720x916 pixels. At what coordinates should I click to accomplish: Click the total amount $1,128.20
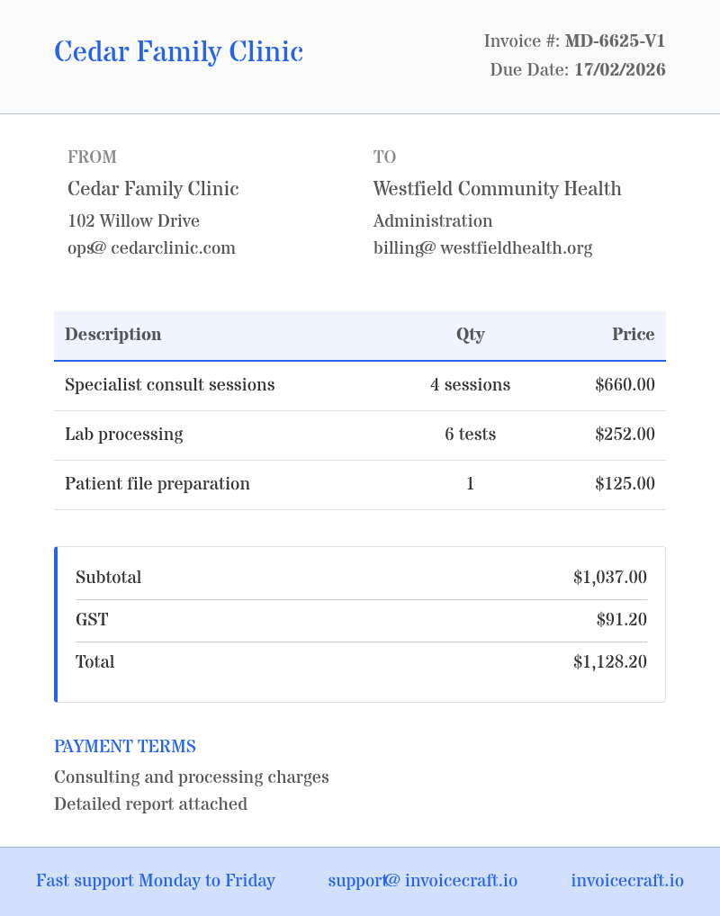point(610,662)
